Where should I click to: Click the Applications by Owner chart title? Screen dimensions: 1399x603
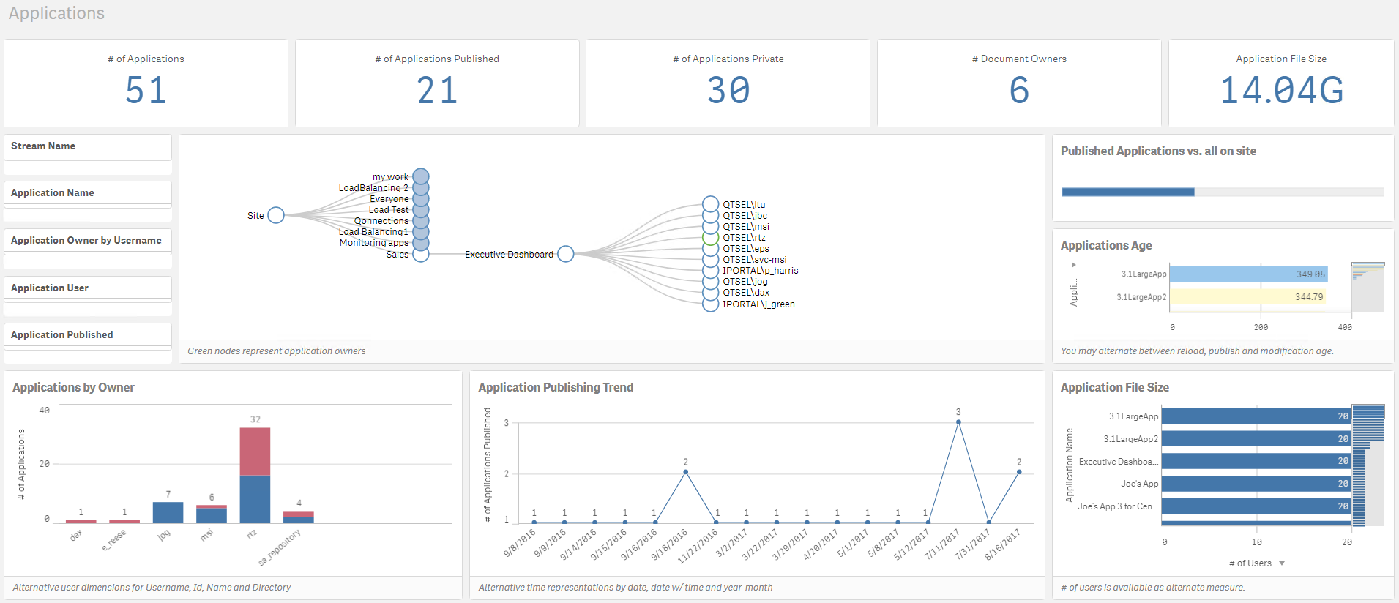pos(73,388)
